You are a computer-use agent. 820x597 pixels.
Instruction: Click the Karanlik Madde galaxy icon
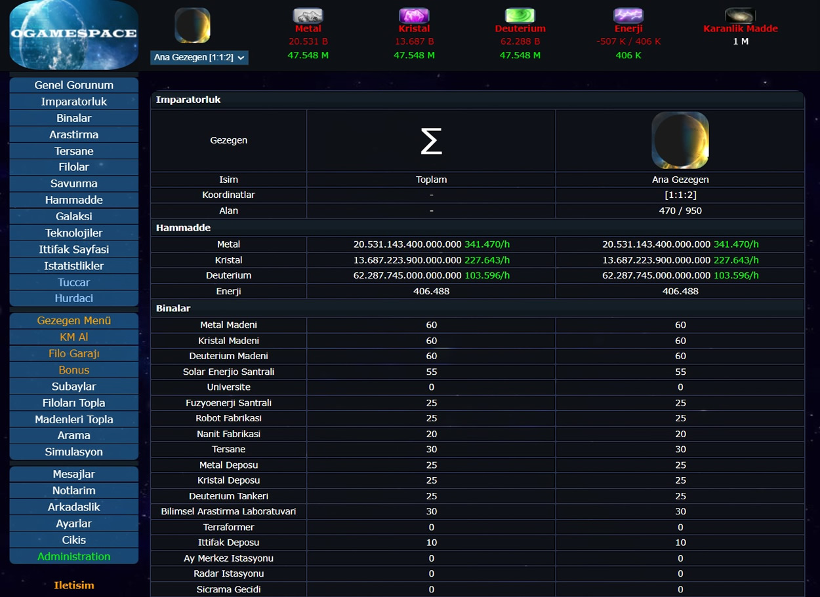[740, 16]
